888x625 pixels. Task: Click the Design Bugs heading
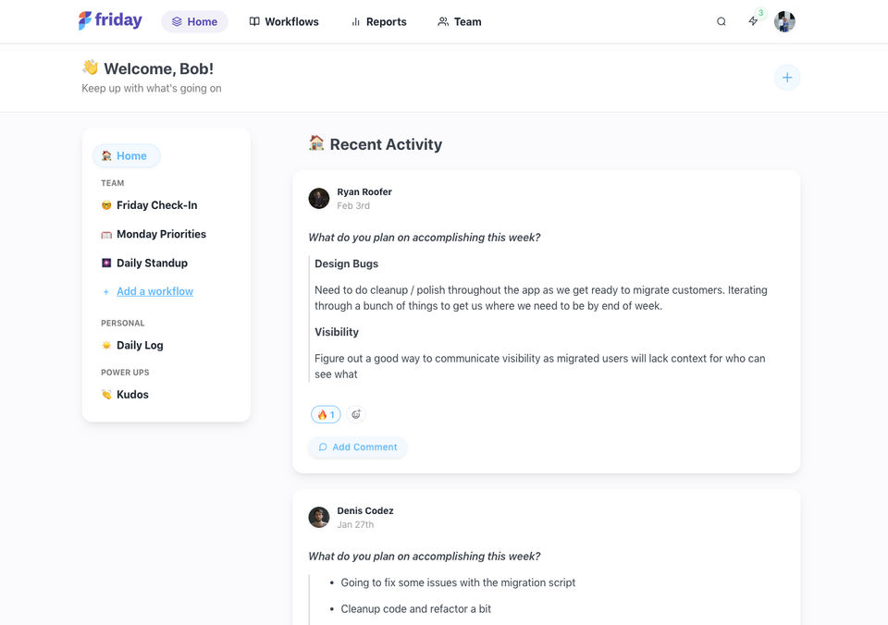point(346,263)
